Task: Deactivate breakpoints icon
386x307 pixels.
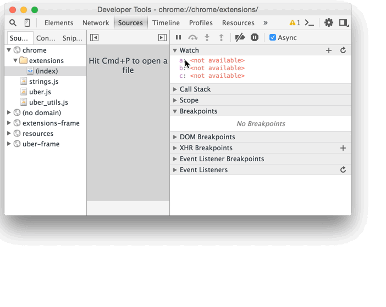Action: tap(240, 37)
